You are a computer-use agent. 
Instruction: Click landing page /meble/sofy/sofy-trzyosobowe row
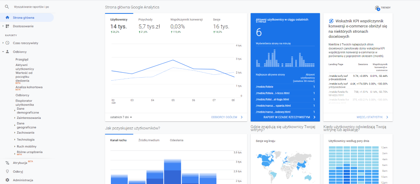(358, 85)
